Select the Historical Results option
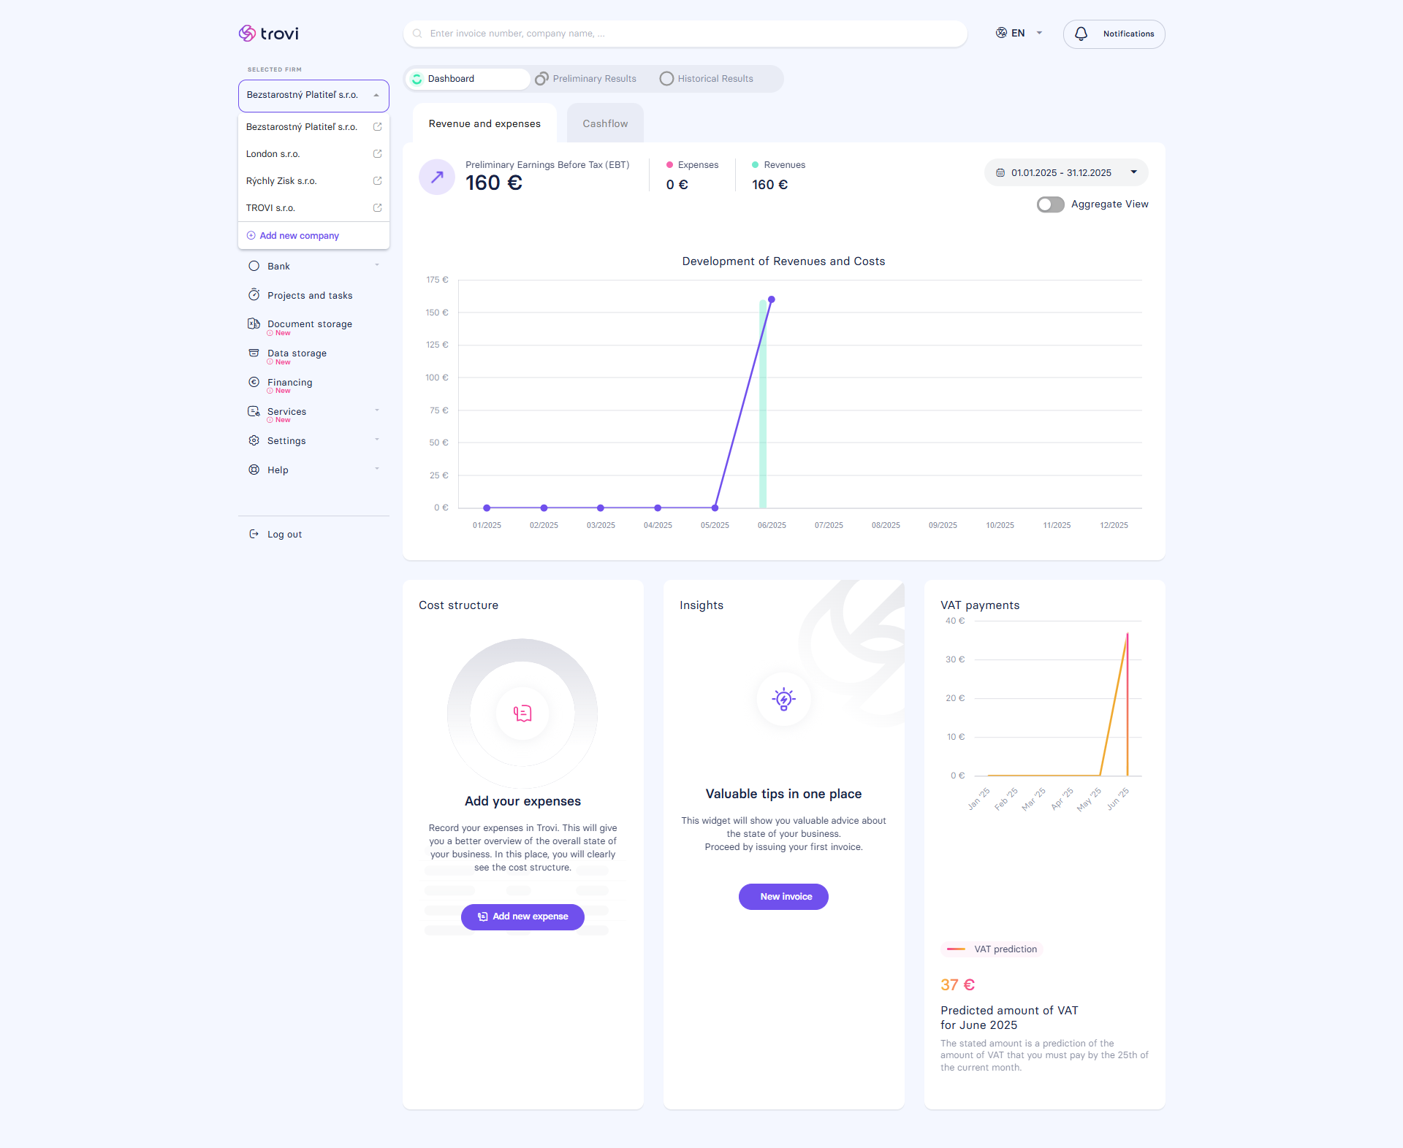The height and width of the screenshot is (1148, 1403). coord(707,79)
